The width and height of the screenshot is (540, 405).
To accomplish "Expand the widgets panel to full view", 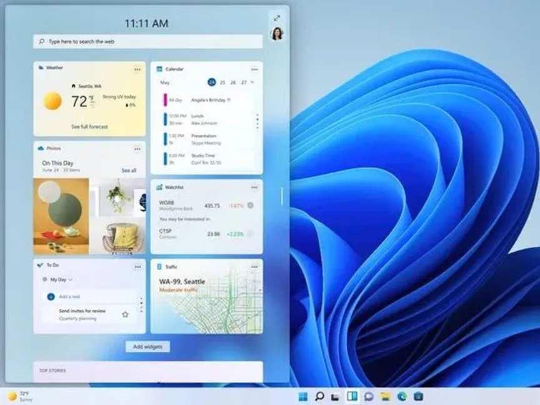I will pos(277,18).
